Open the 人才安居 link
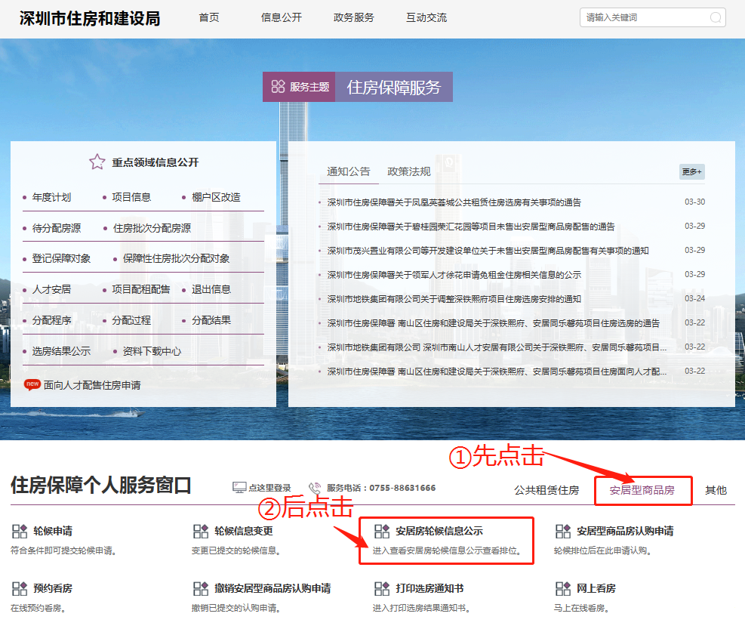The image size is (745, 629). 51,289
